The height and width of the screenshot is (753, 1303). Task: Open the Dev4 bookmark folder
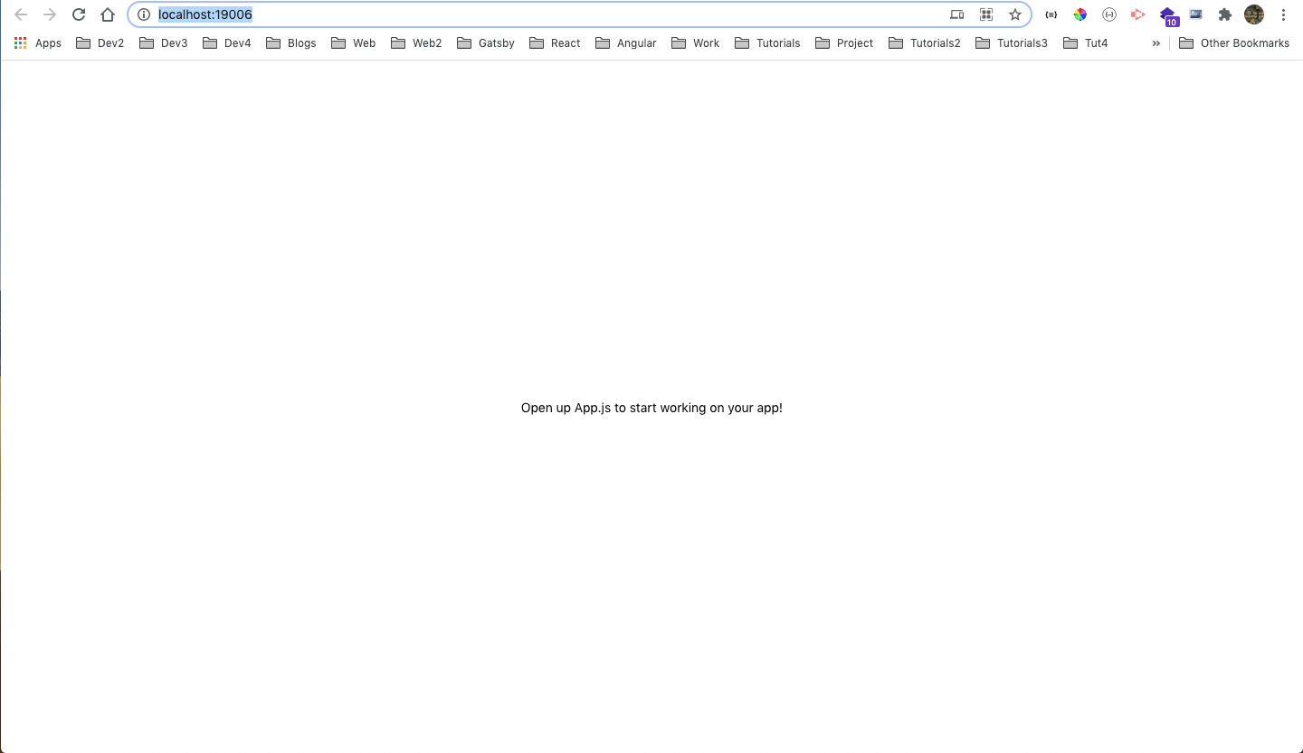[x=227, y=43]
